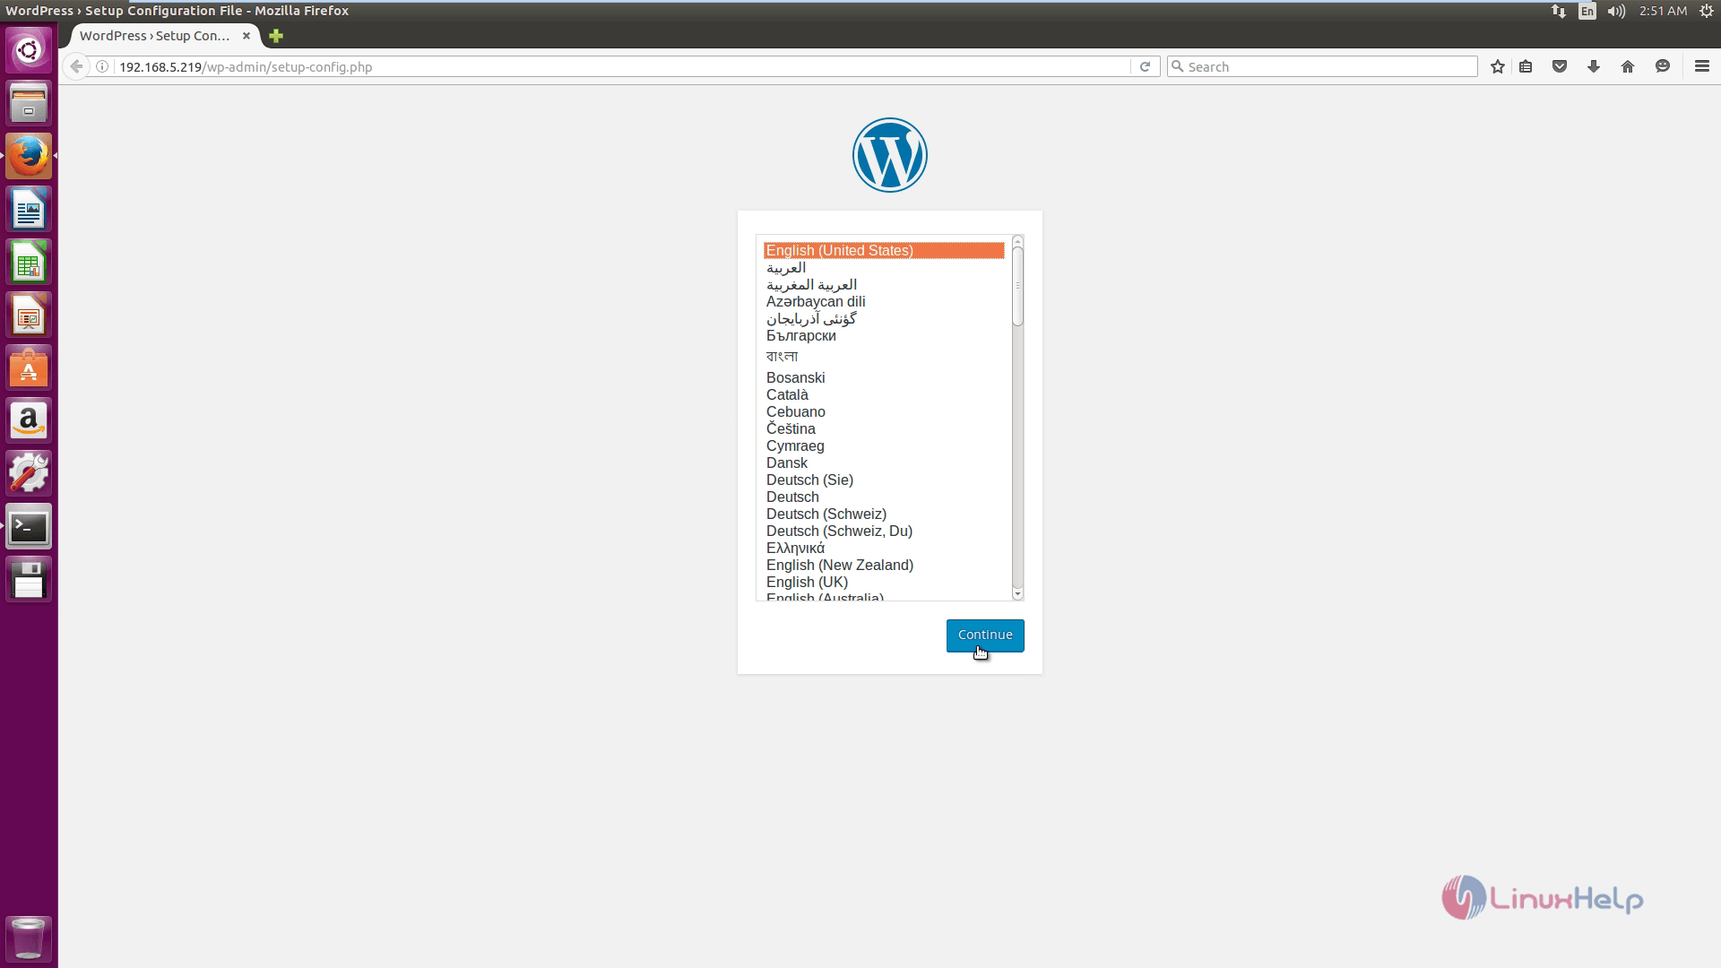Screen dimensions: 1721x968
Task: Click scroll-up arrow of language list
Action: [x=1017, y=241]
